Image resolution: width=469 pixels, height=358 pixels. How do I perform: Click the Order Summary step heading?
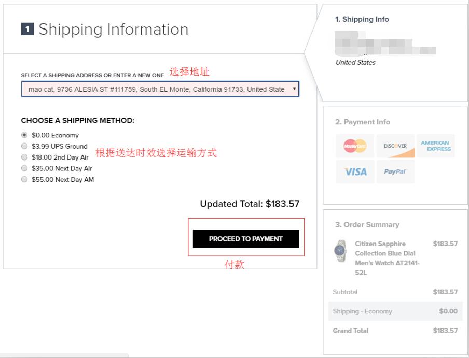coord(367,224)
